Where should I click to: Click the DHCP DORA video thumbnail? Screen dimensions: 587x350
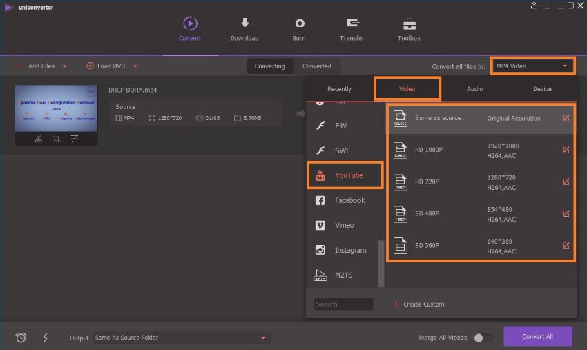[x=56, y=108]
